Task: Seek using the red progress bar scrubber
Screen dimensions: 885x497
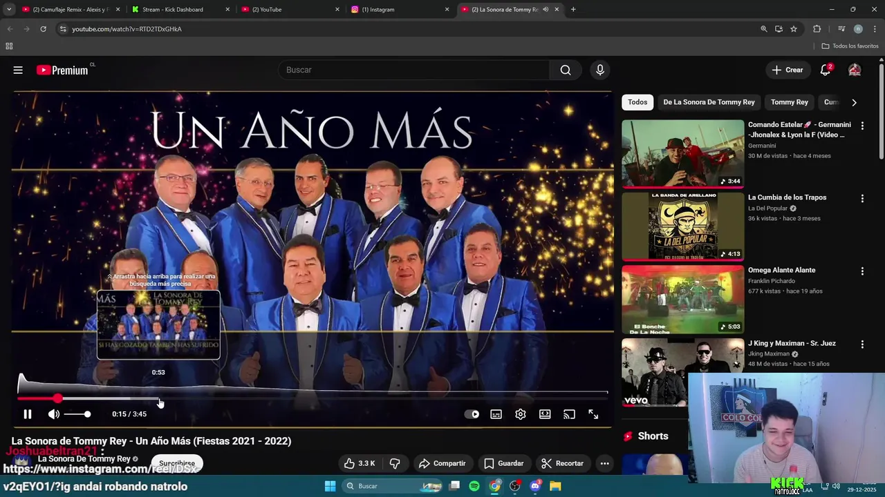Action: click(x=57, y=398)
